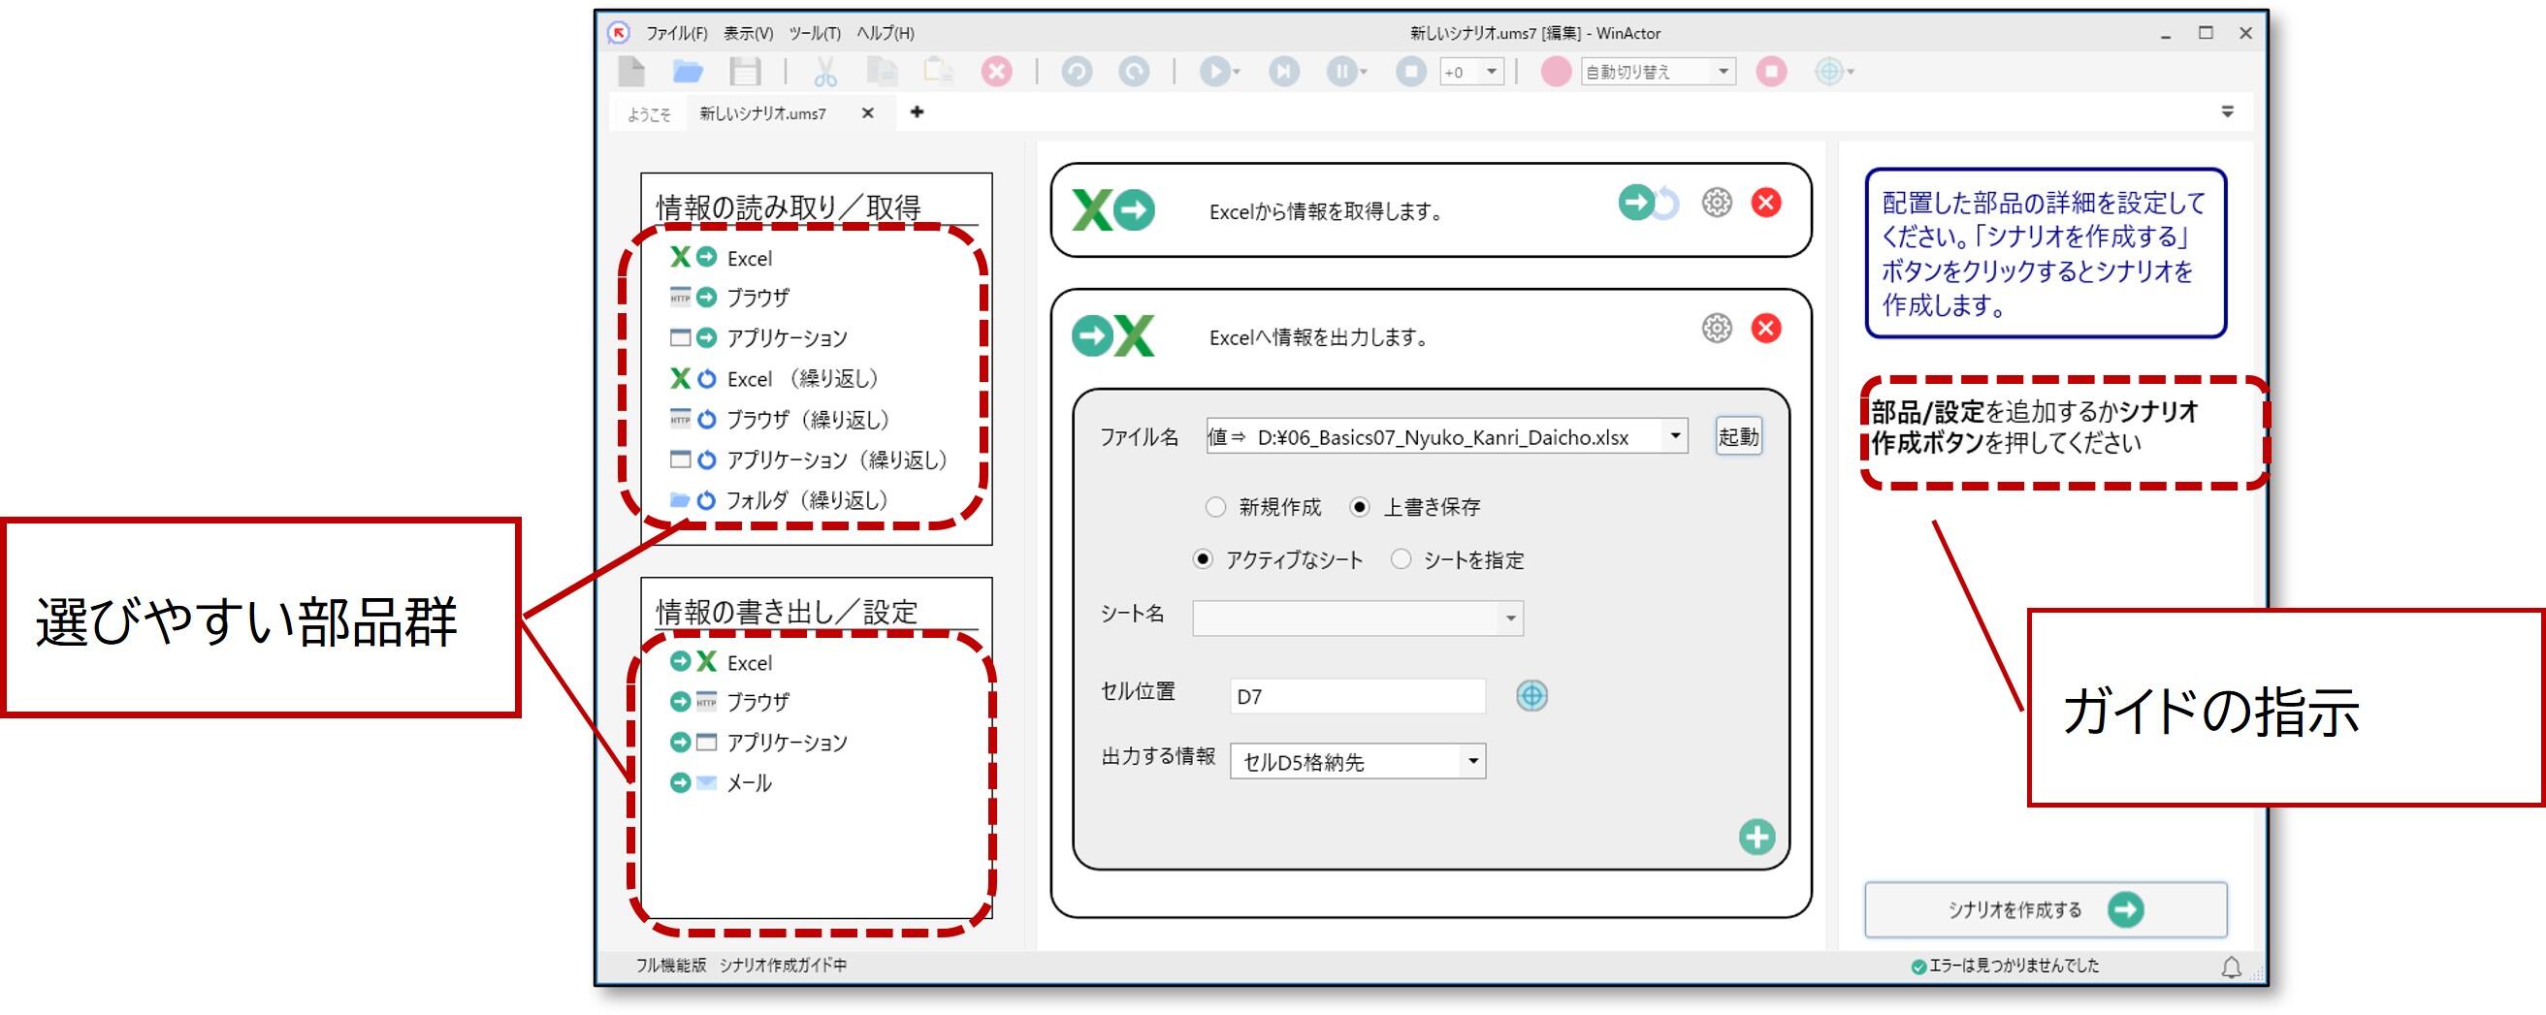Viewport: 2546px width, 1015px height.
Task: Click the セル位置 input field containing D7
Action: (1357, 696)
